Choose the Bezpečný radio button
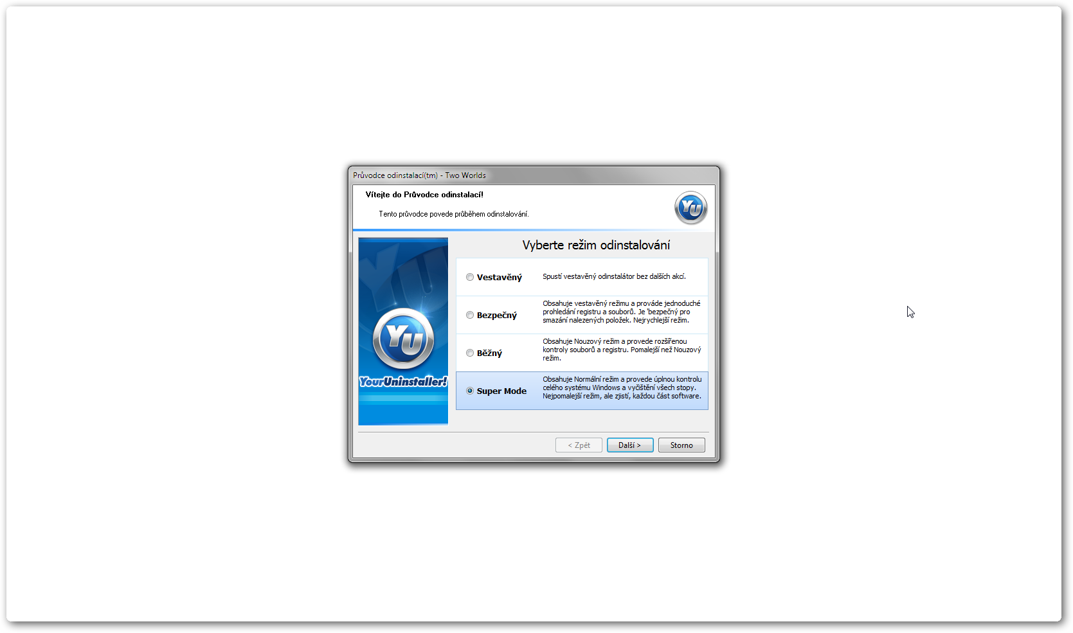1073x633 pixels. click(x=470, y=316)
